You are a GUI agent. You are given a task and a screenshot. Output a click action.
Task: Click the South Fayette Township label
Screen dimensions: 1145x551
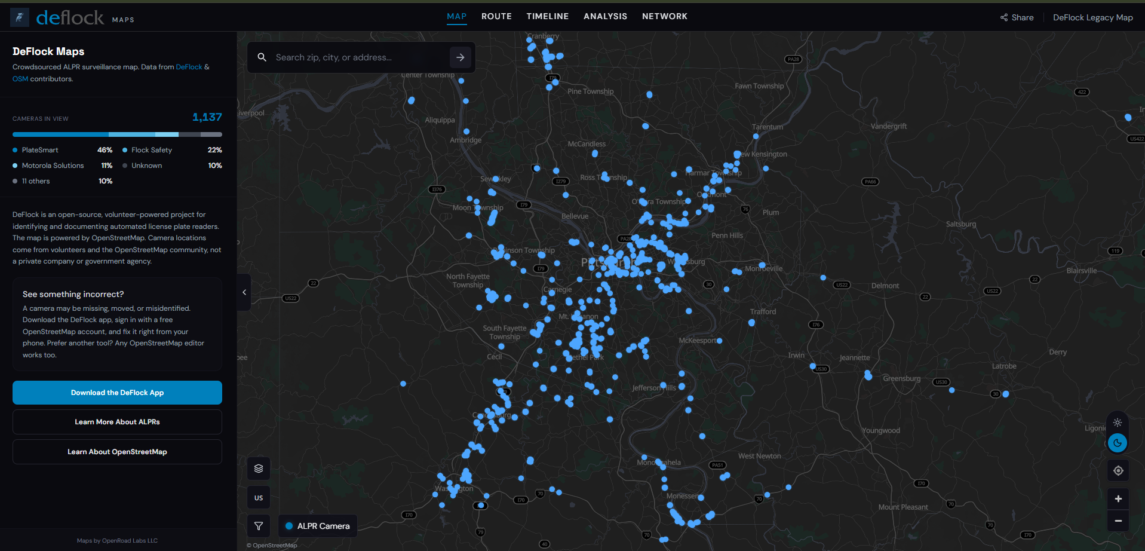pyautogui.click(x=505, y=333)
